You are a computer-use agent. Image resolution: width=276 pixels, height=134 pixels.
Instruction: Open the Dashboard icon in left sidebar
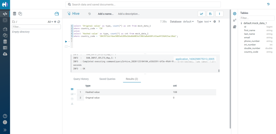pyautogui.click(x=5, y=20)
